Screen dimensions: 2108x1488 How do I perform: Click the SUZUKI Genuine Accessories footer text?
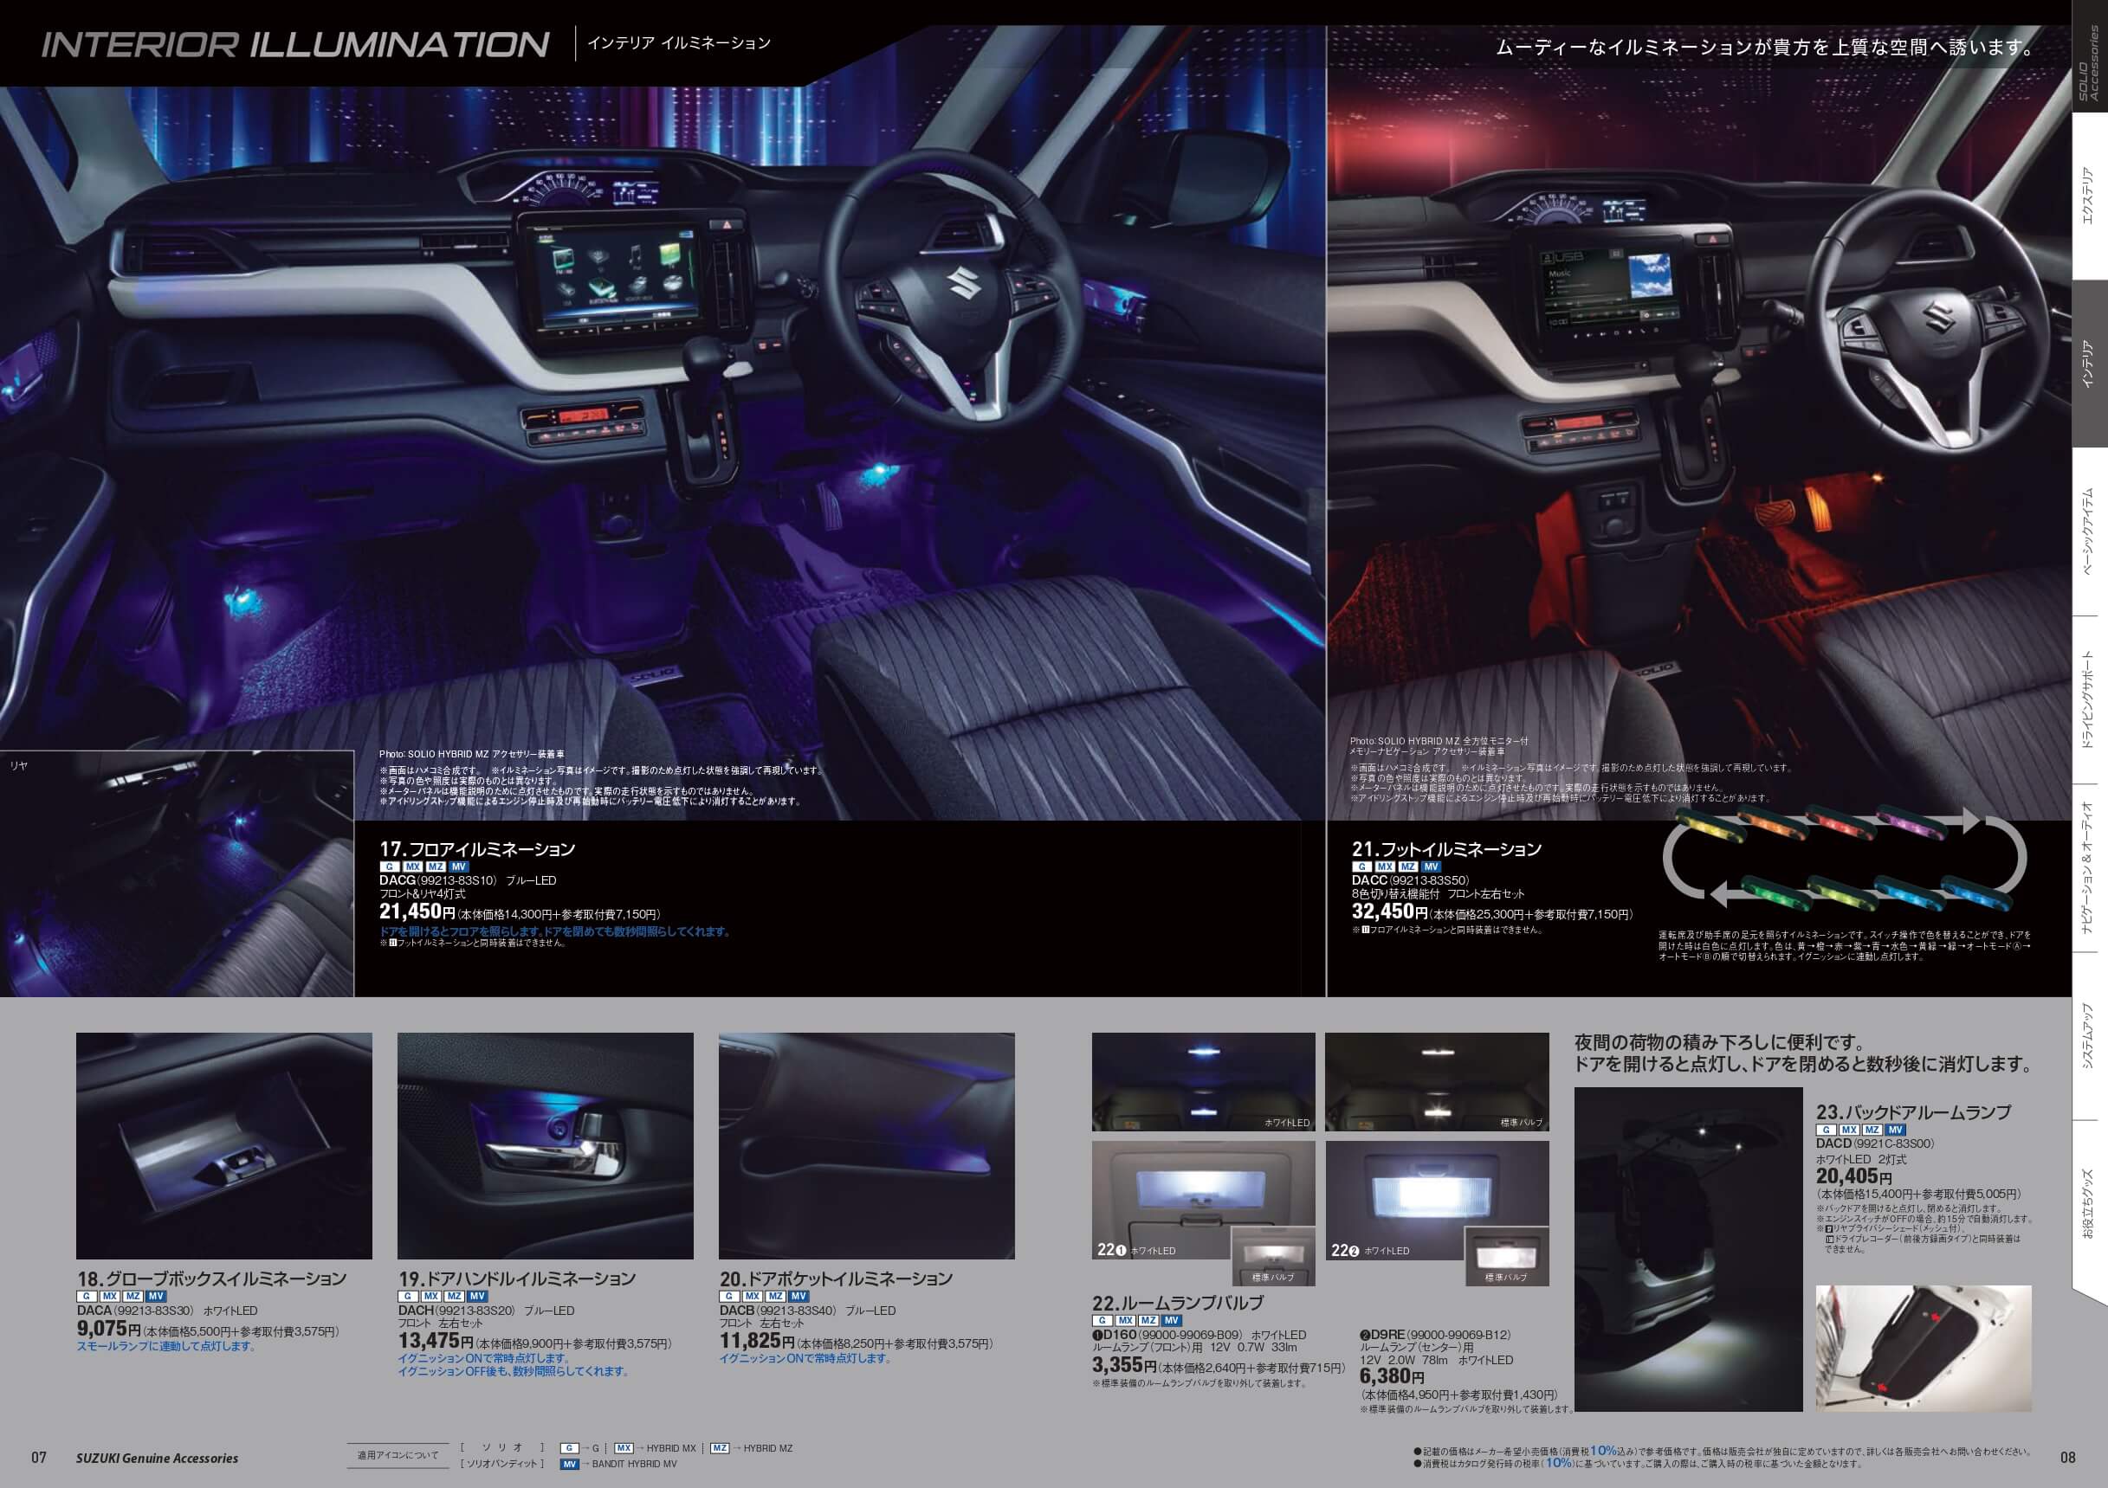point(157,1458)
